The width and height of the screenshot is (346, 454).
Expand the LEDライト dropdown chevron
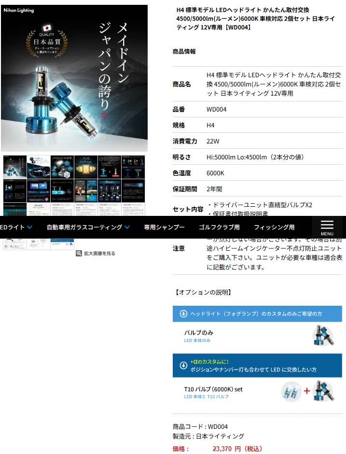click(30, 227)
